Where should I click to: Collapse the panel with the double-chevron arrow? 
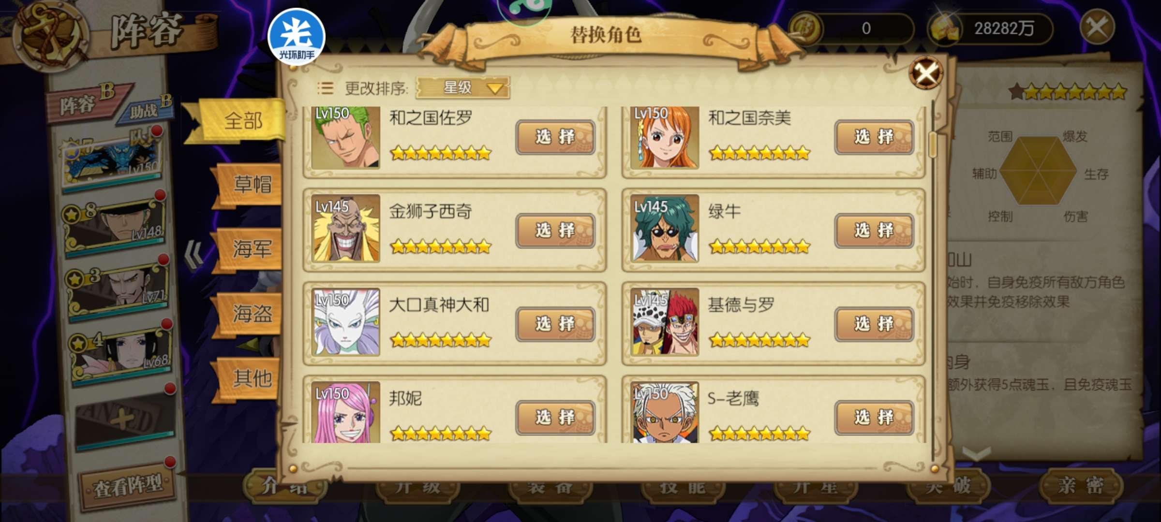[195, 254]
